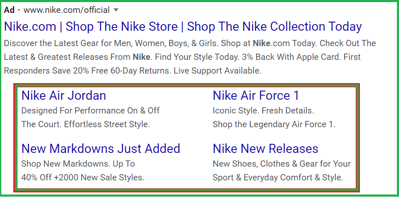Click the "Designed For Performance On & Off" text

point(90,111)
